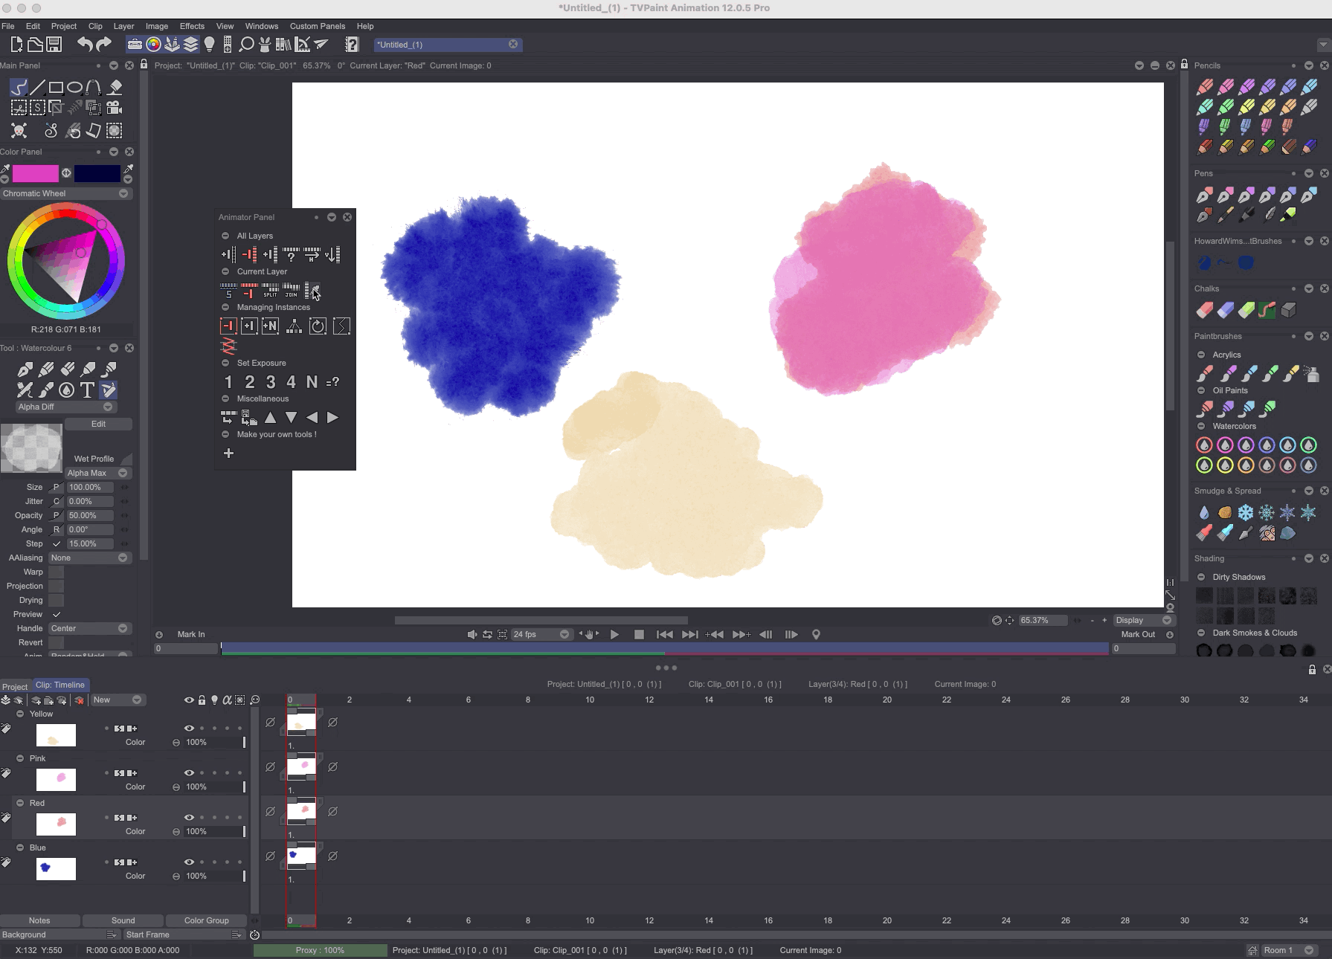
Task: Open the color wheel from the top toolbar
Action: pos(152,44)
